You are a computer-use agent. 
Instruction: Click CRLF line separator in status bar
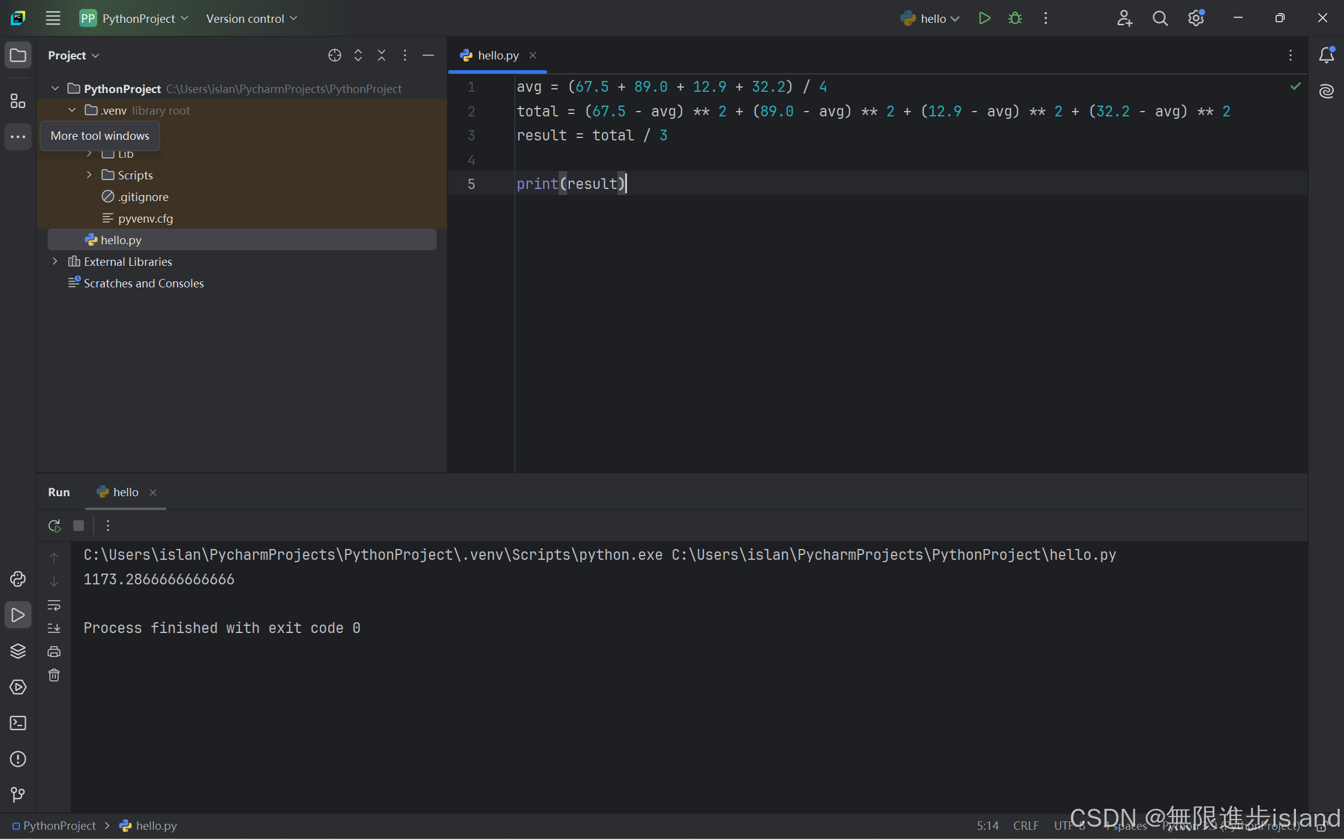[1025, 826]
